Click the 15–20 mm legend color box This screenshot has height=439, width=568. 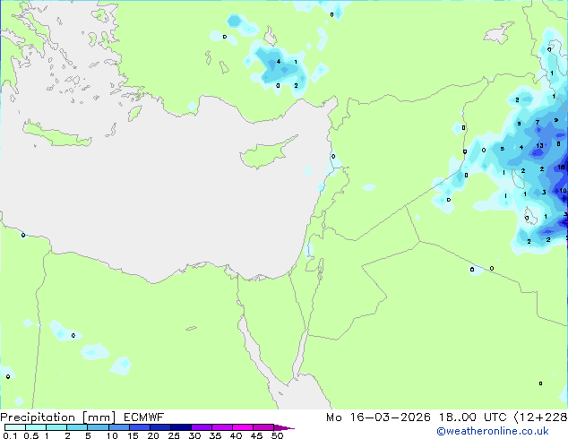coord(140,427)
